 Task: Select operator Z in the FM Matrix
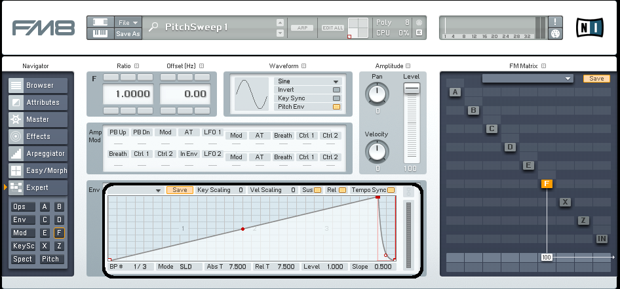pos(583,220)
